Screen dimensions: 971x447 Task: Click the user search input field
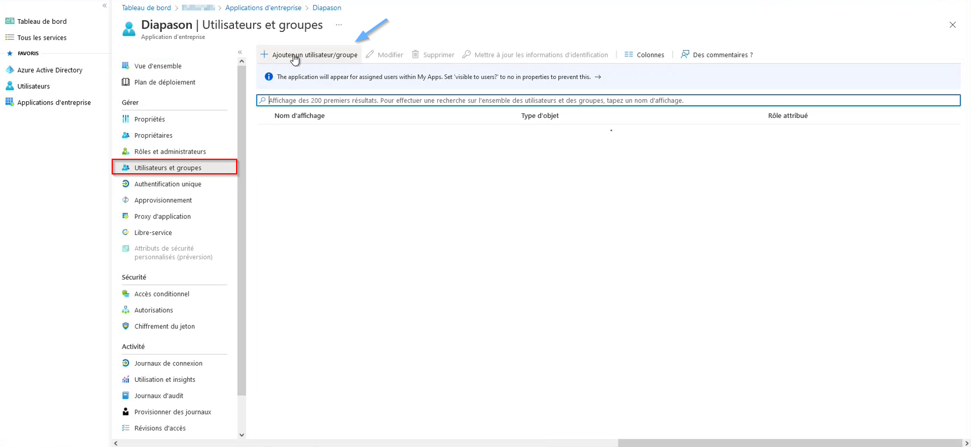pos(611,101)
